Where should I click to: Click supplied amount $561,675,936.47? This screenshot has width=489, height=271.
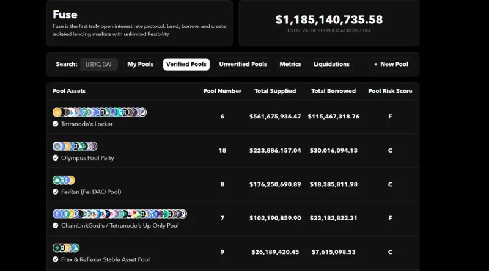pyautogui.click(x=275, y=117)
